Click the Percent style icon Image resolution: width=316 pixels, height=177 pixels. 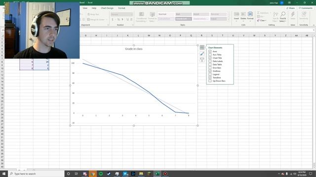(x=118, y=20)
